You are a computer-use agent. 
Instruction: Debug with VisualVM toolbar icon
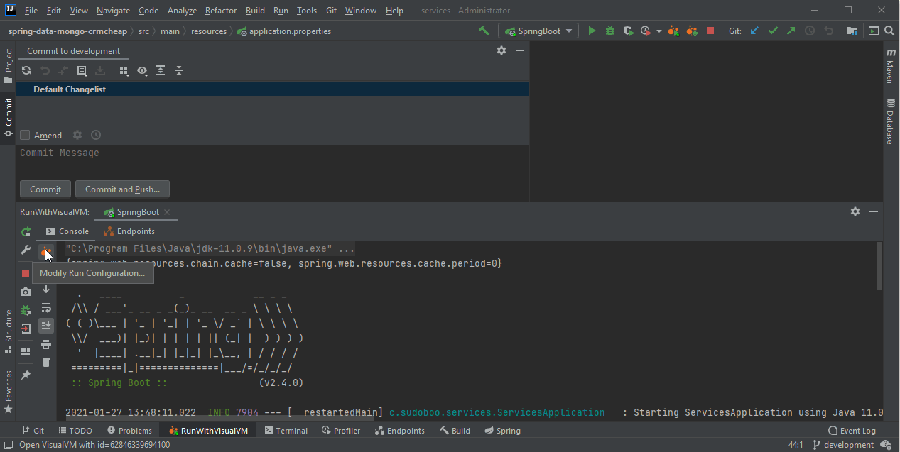point(692,31)
